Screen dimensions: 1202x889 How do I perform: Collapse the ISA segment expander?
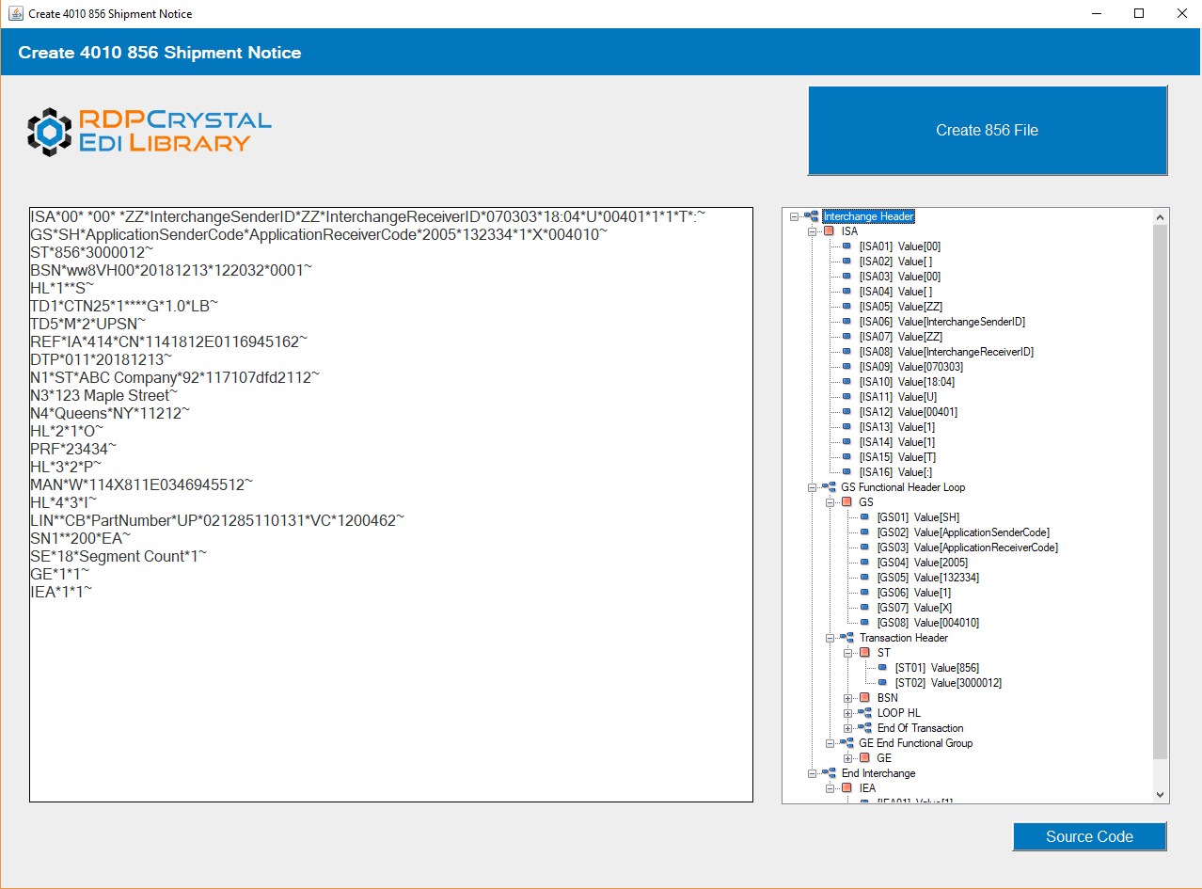pos(813,231)
